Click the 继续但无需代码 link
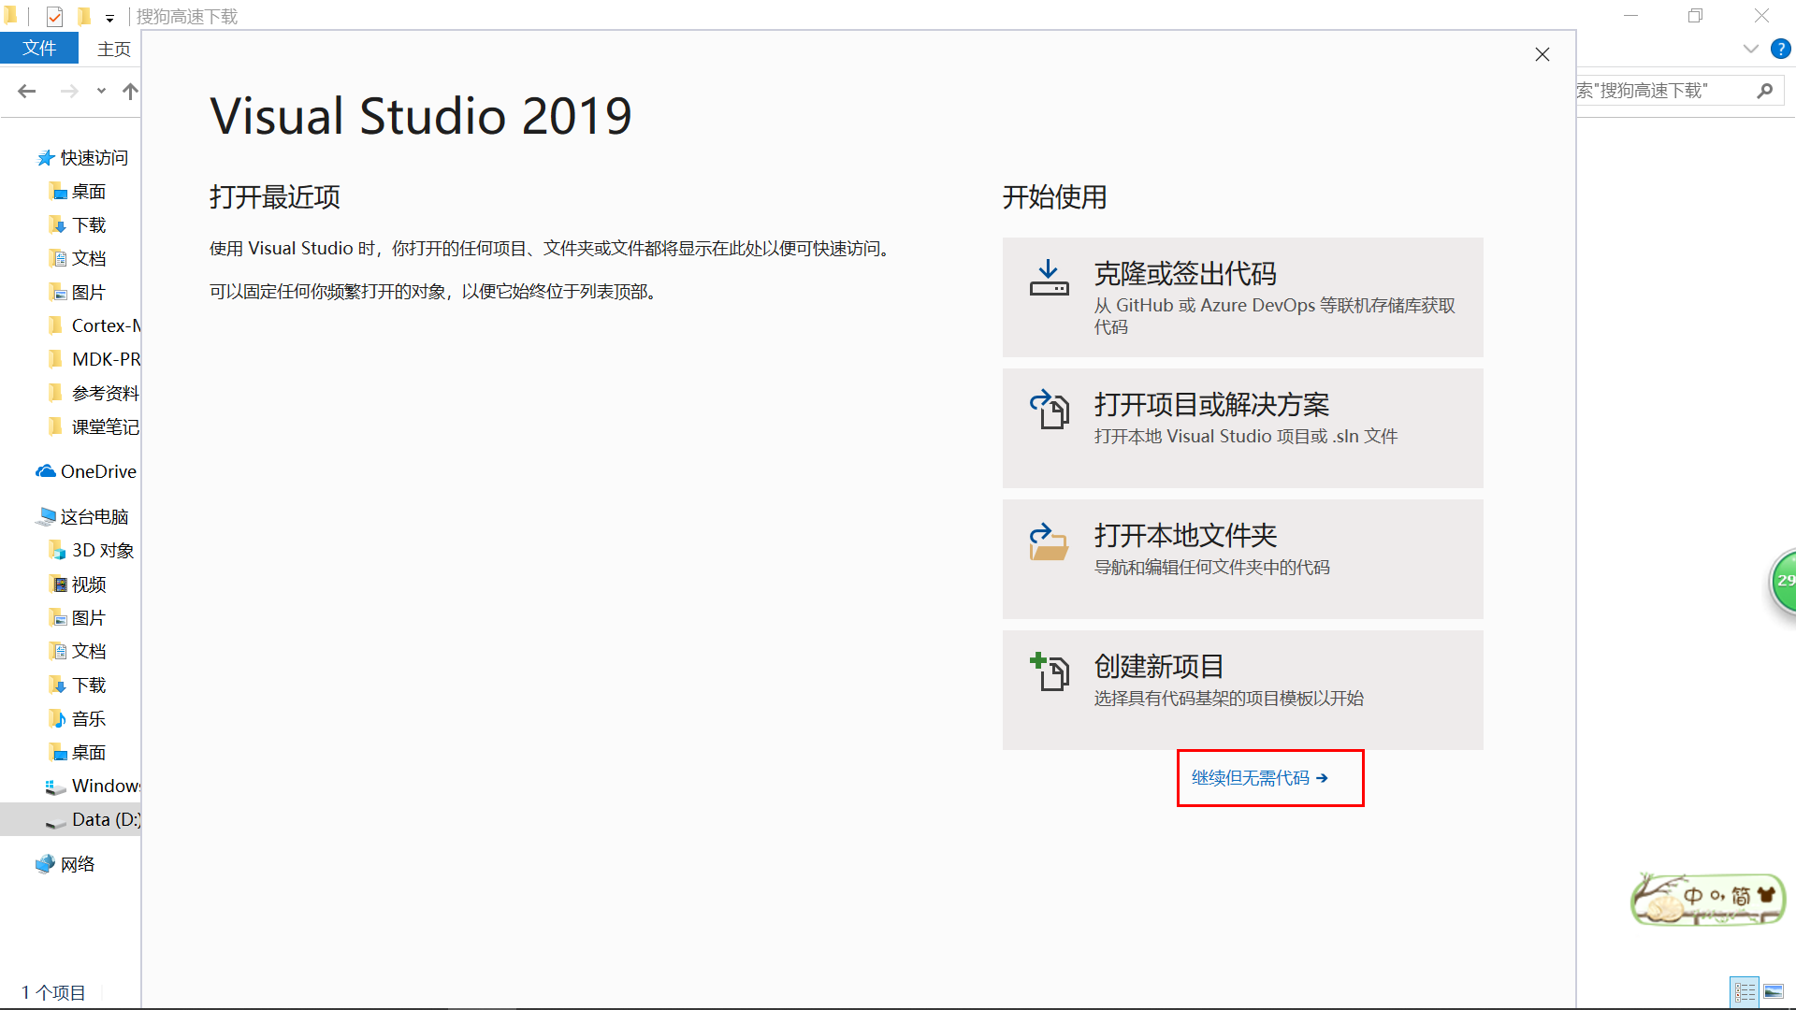Viewport: 1796px width, 1010px height. pos(1259,778)
